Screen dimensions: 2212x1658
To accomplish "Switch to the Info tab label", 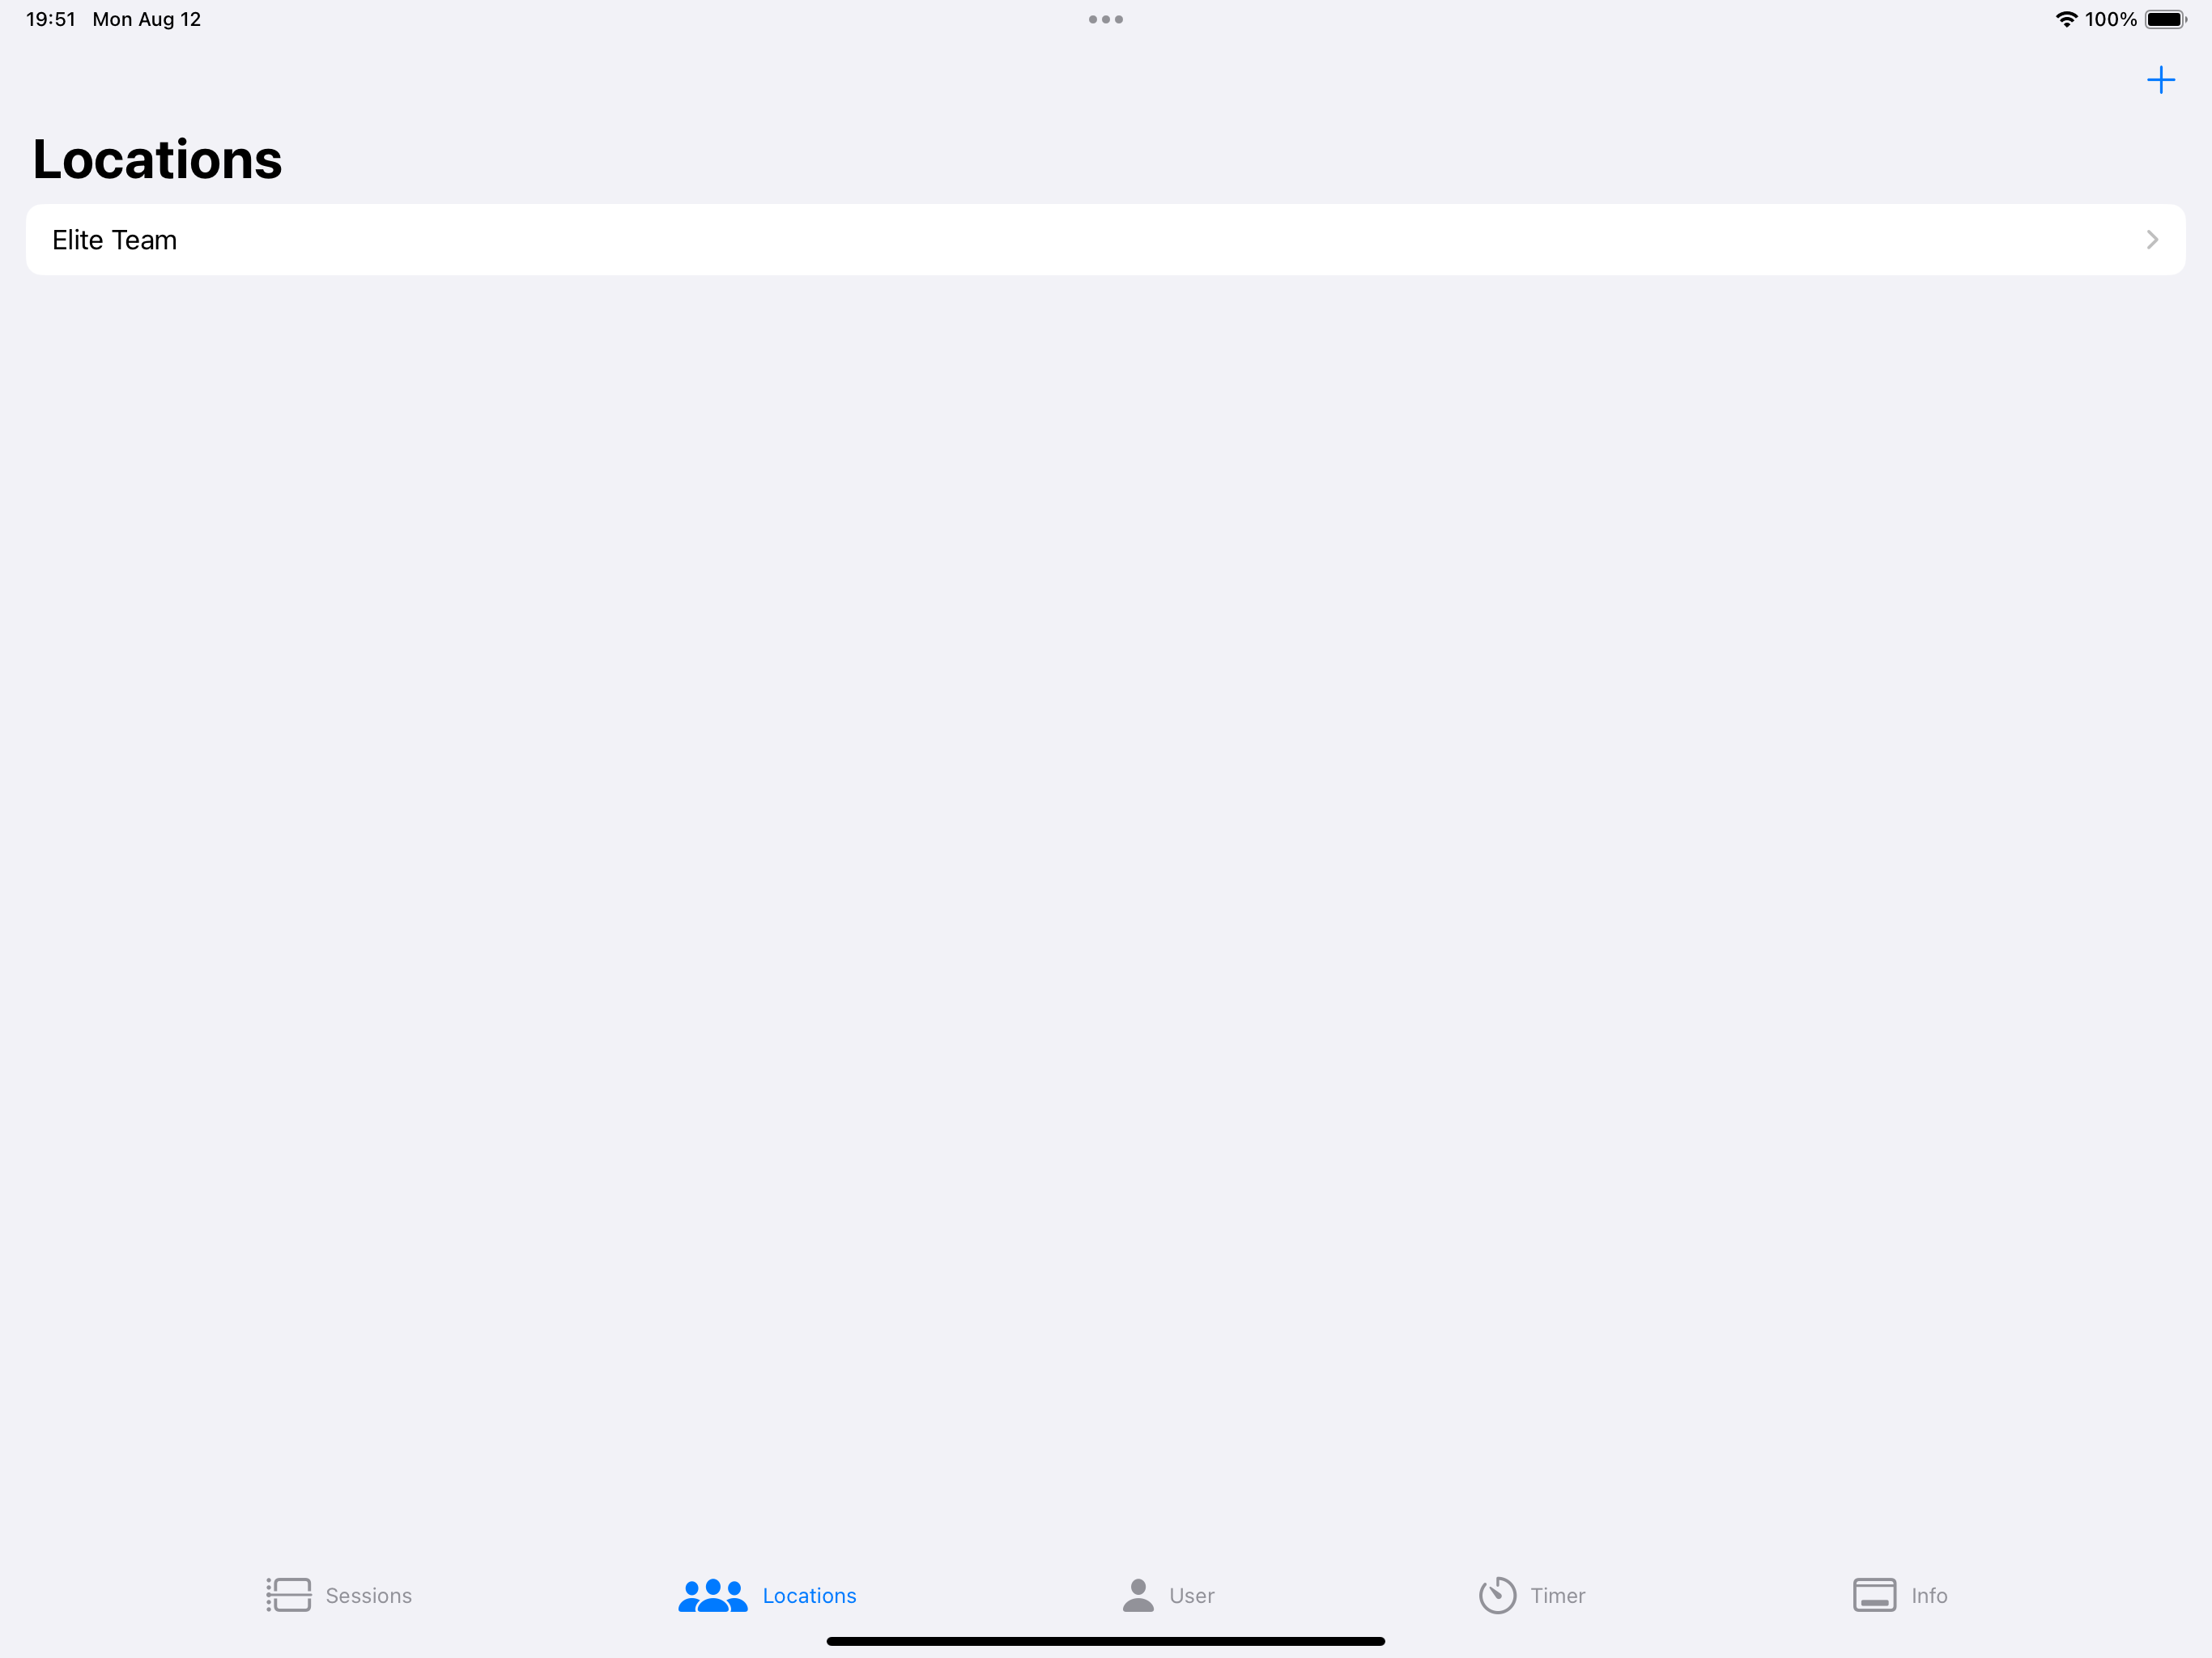I will click(1929, 1596).
